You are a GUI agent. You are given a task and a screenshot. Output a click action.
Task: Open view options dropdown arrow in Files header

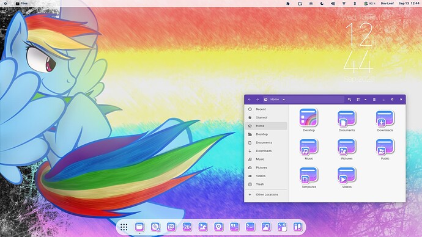pos(365,100)
